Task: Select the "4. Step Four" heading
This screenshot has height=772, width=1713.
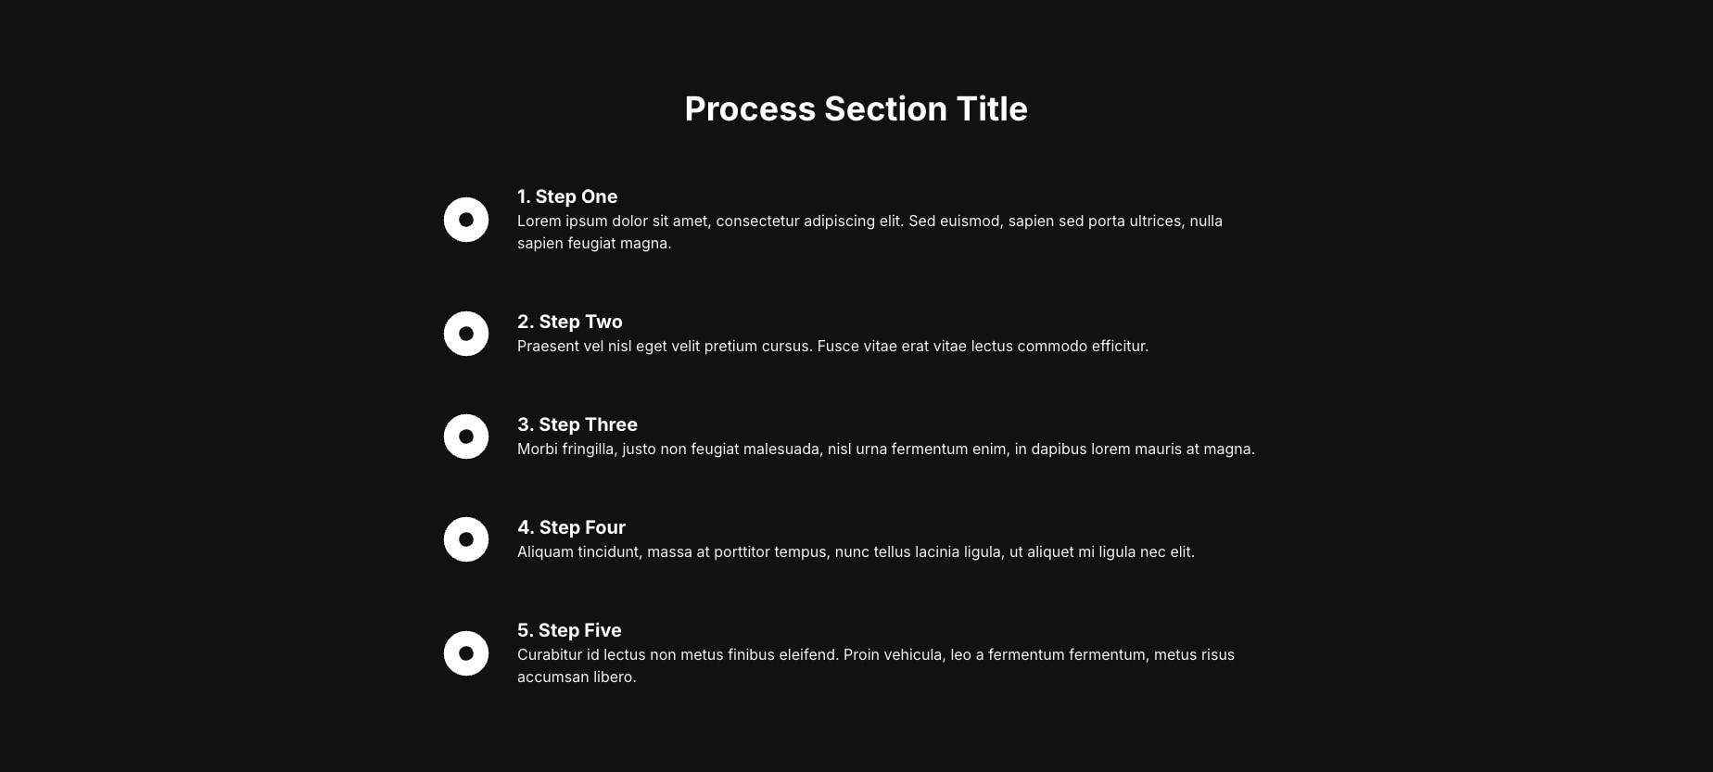Action: point(571,527)
